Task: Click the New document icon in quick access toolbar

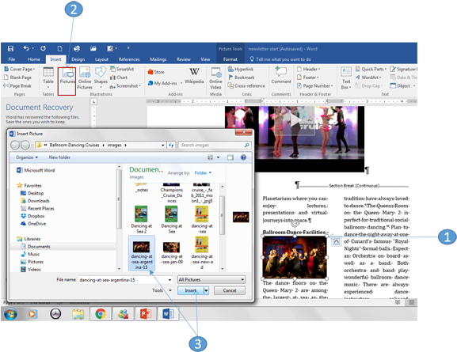Action: (x=59, y=48)
